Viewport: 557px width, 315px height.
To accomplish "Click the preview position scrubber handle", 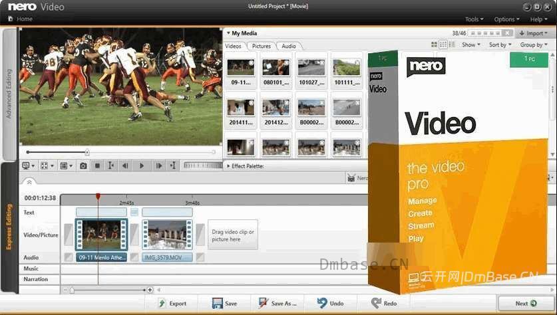I will (87, 152).
